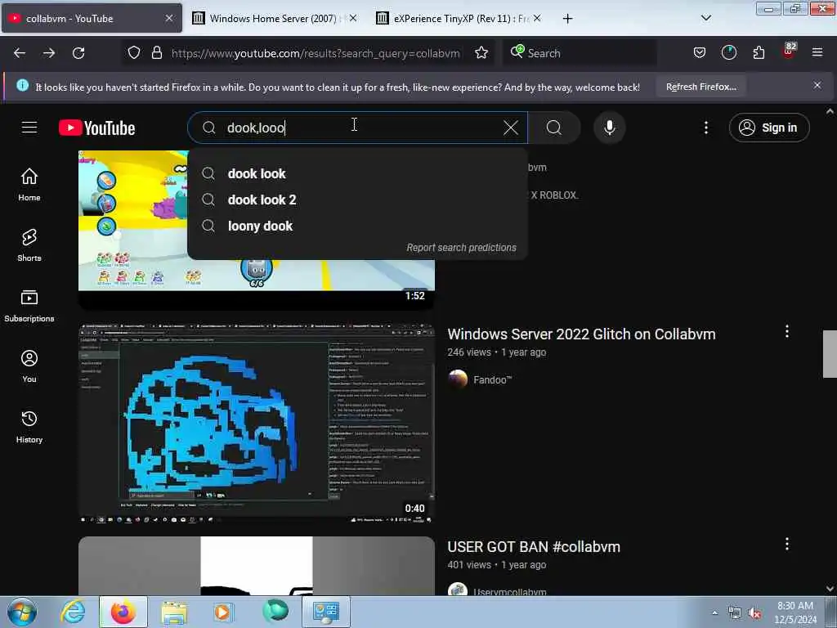Open a new tab with the plus button

click(567, 19)
